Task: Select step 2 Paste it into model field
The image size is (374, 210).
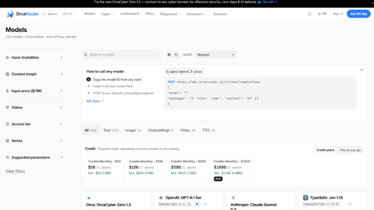Action: pos(109,86)
